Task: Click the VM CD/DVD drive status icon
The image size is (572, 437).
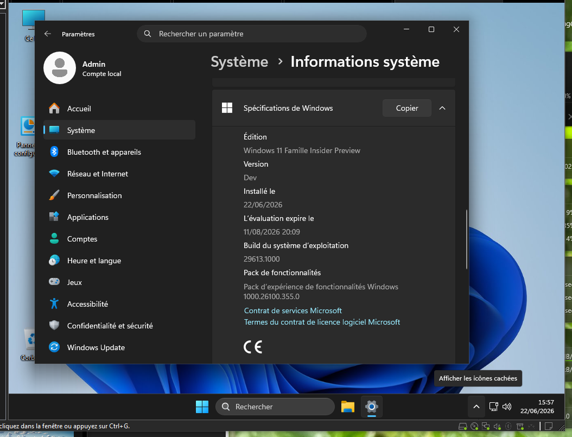Action: 474,426
